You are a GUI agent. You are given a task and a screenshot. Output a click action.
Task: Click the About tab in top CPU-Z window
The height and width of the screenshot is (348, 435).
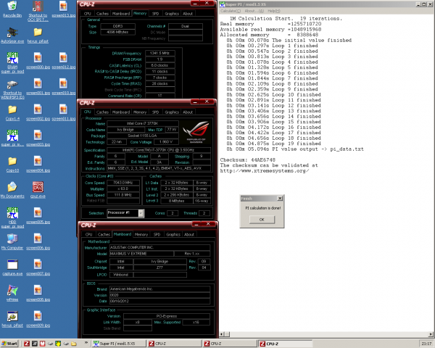pyautogui.click(x=188, y=13)
